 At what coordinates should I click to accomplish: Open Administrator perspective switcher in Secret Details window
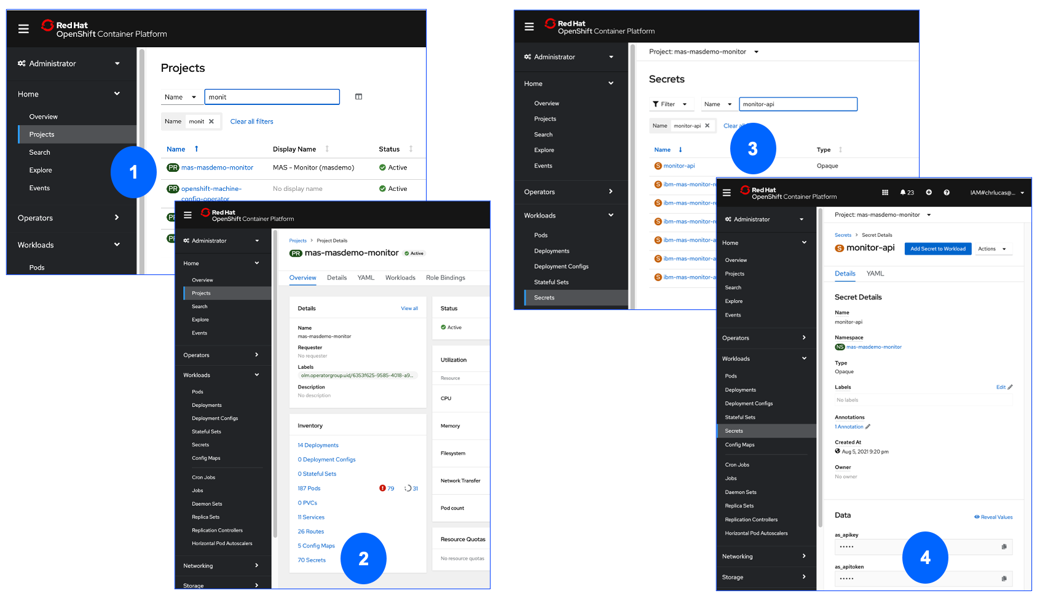765,220
